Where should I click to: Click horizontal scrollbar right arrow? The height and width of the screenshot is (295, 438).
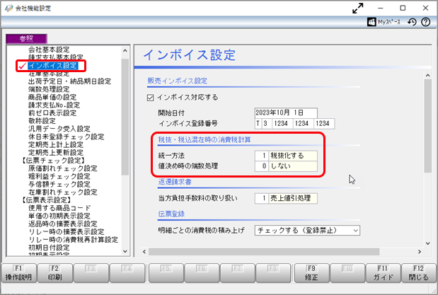coord(420,252)
